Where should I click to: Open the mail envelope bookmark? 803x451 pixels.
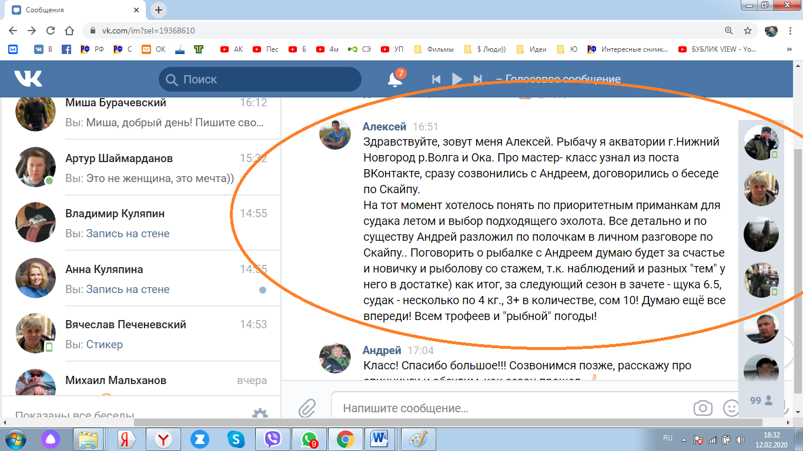tap(13, 49)
